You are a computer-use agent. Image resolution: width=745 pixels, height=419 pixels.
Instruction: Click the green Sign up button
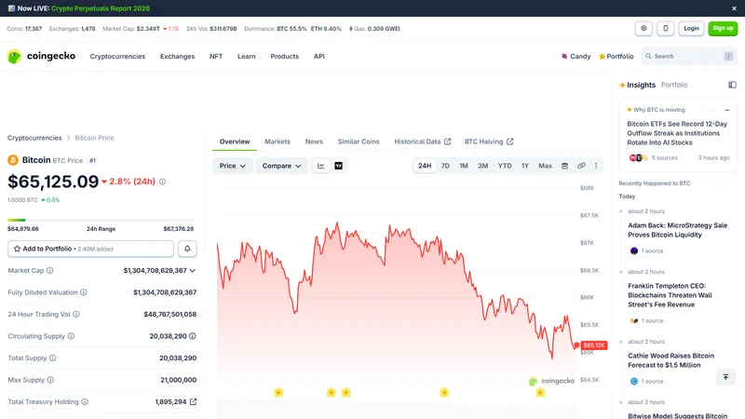[723, 29]
